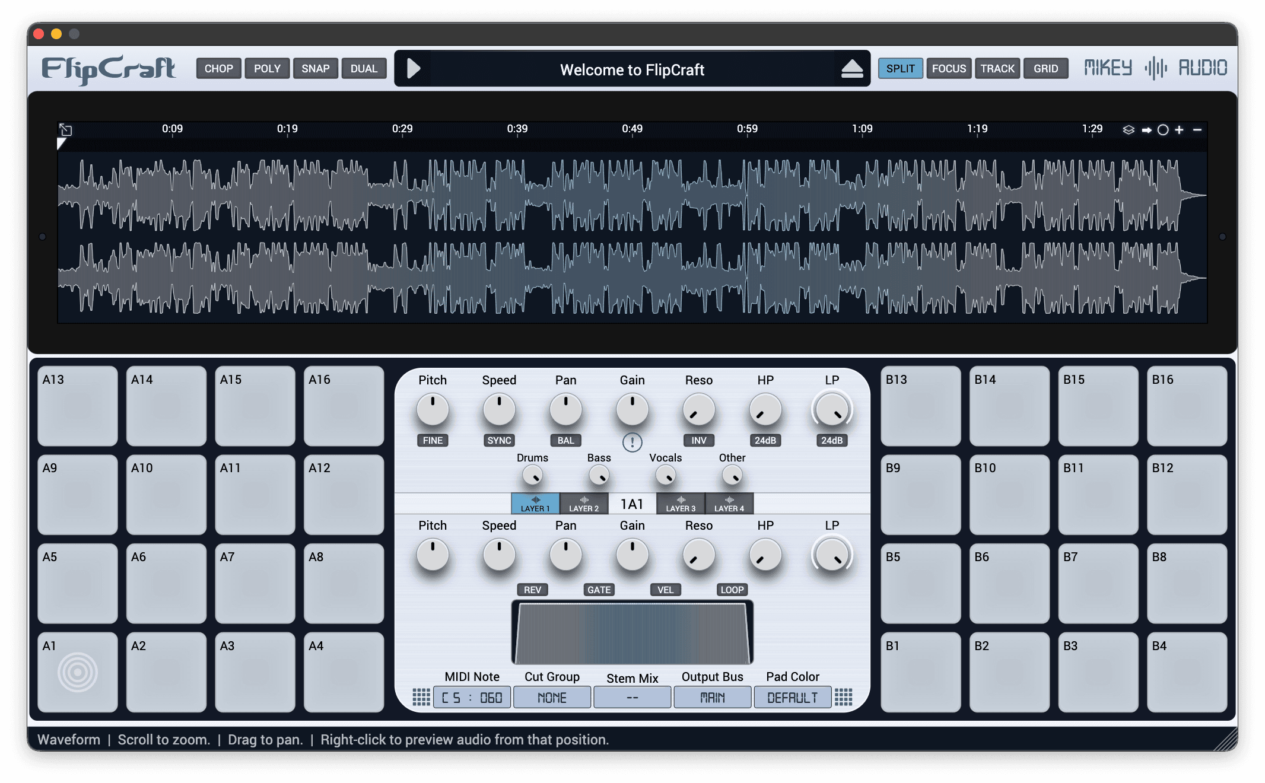
Task: Trigger pad A1
Action: [78, 672]
